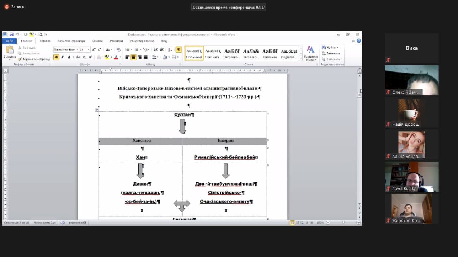458x257 pixels.
Task: Apply center text alignment
Action: 133,57
